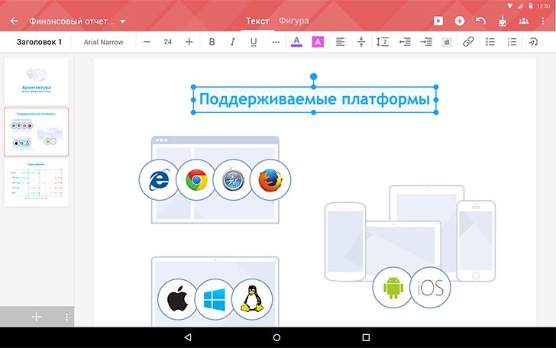This screenshot has width=556, height=348.
Task: Increase the paragraph indent
Action: [426, 42]
